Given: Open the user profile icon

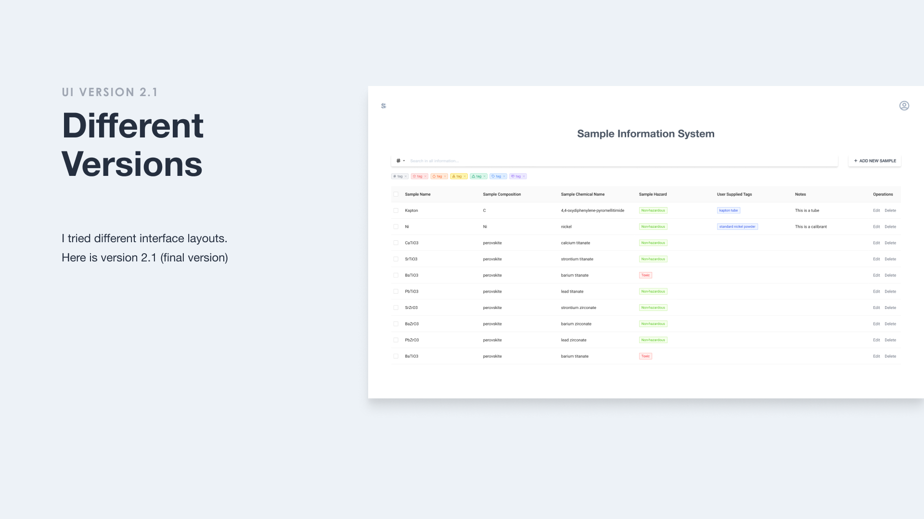Looking at the screenshot, I should click(904, 106).
